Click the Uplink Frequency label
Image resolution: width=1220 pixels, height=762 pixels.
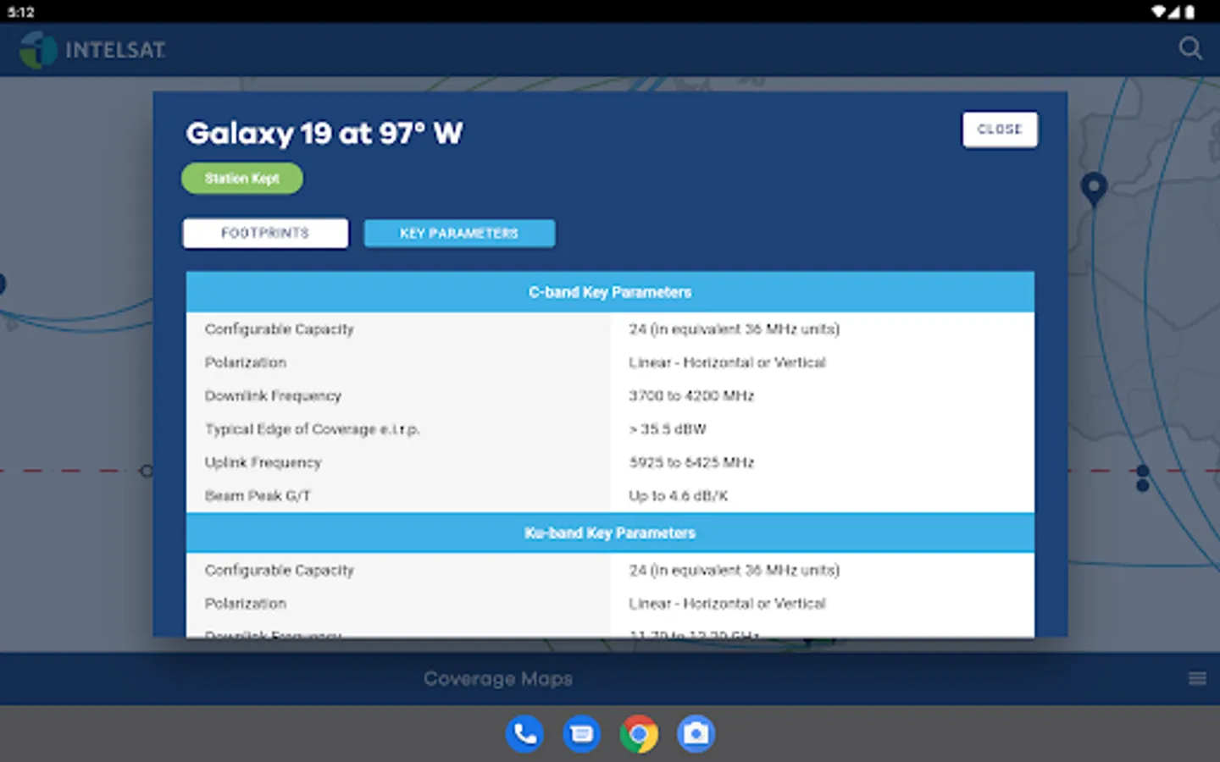coord(263,462)
